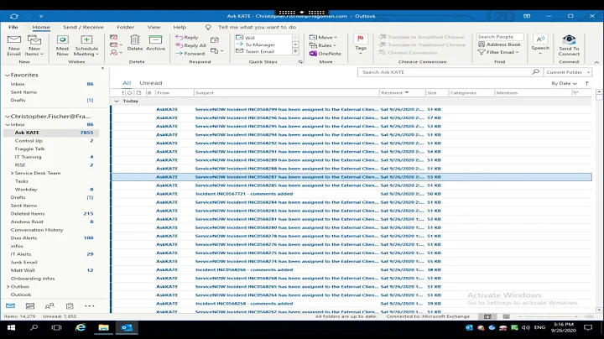This screenshot has width=604, height=339.
Task: Collapse the Inbox folder tree
Action: click(x=8, y=125)
